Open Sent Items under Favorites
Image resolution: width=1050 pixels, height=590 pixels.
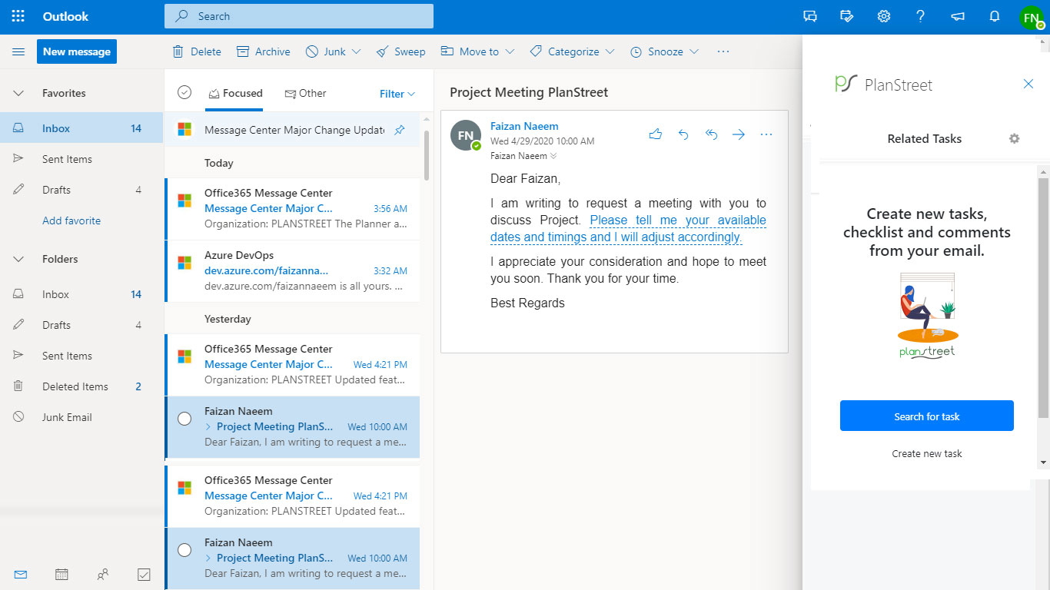81,159
